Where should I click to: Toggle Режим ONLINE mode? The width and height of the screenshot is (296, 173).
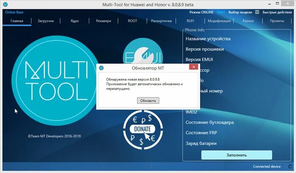click(x=201, y=12)
